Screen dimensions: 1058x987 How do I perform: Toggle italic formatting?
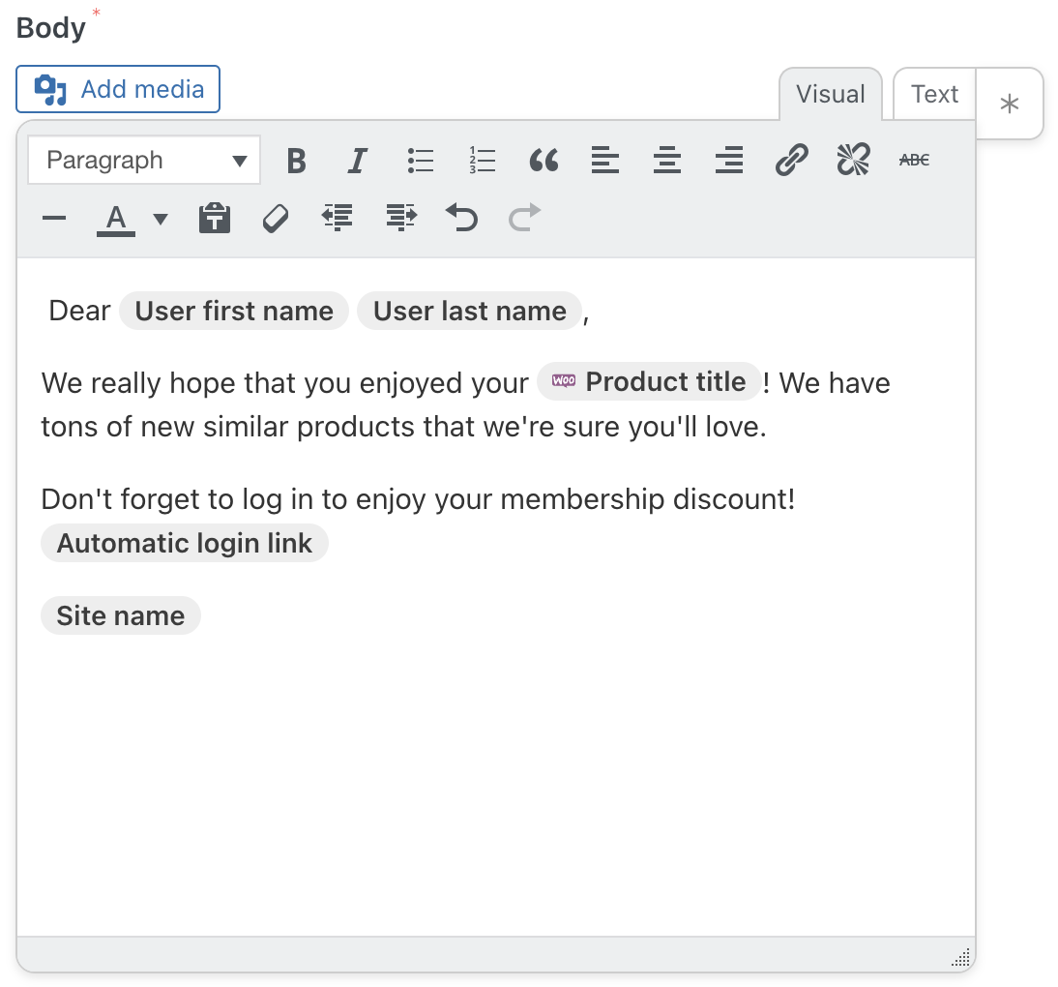(358, 161)
